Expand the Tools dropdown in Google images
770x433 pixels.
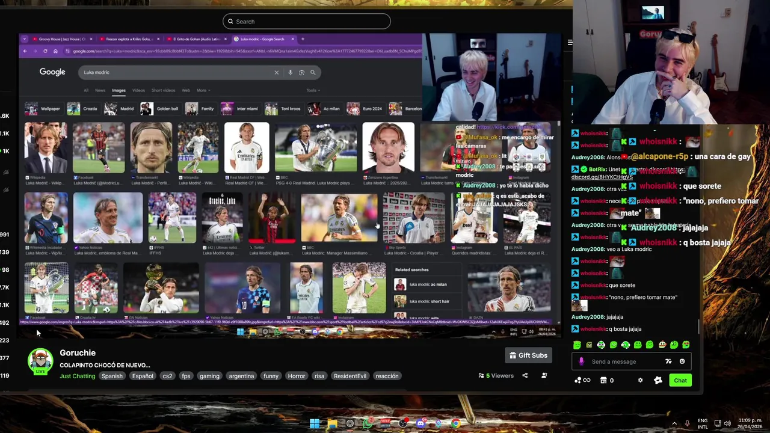[313, 90]
